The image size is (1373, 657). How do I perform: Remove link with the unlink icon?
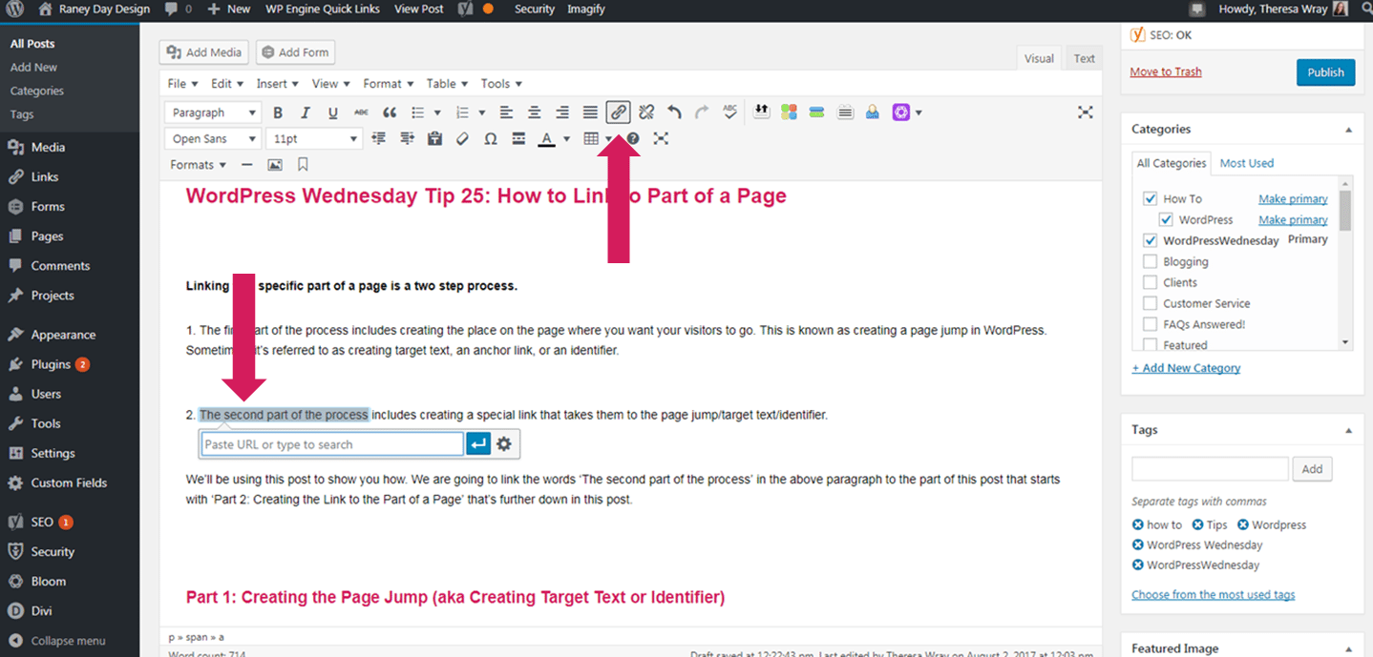point(646,113)
